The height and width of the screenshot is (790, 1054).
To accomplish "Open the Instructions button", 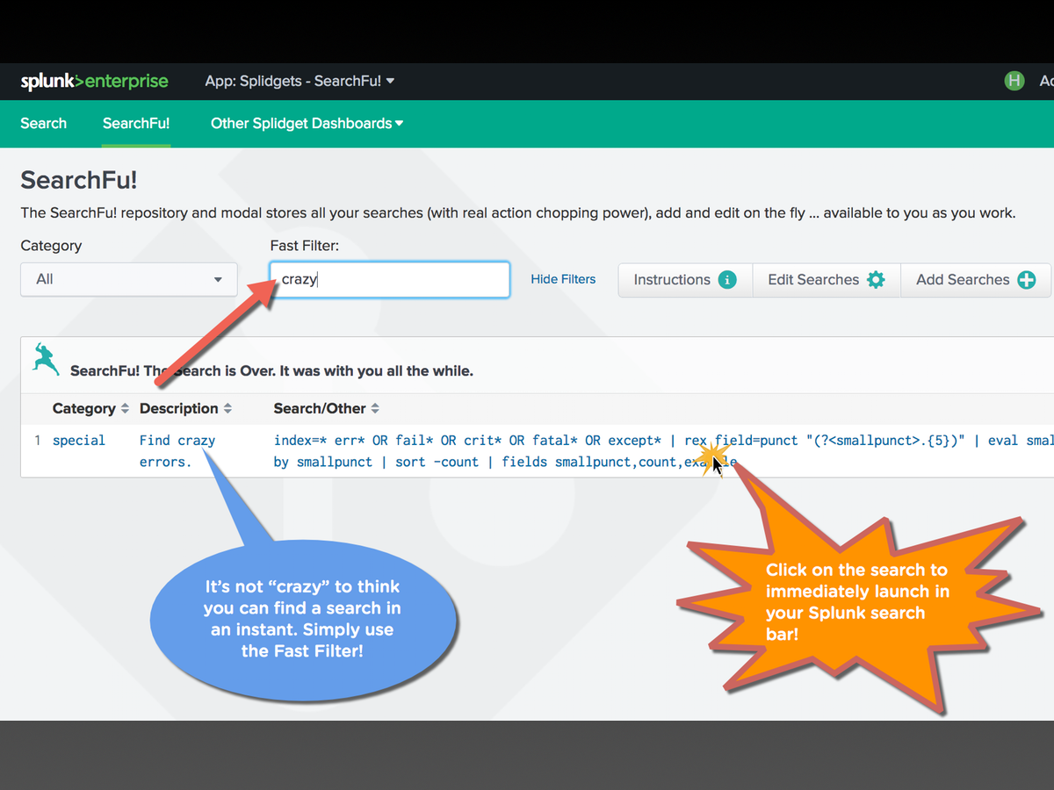I will click(685, 280).
